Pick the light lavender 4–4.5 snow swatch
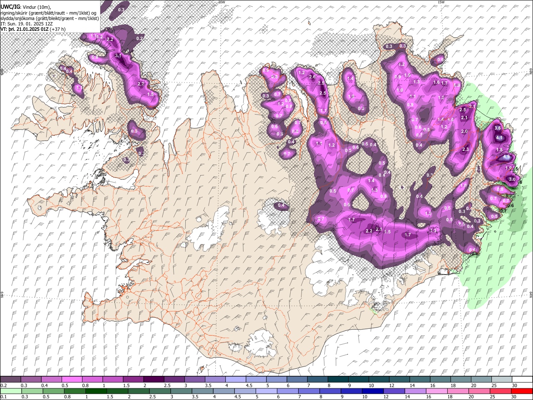Image resolution: width=533 pixels, height=400 pixels. (235, 379)
